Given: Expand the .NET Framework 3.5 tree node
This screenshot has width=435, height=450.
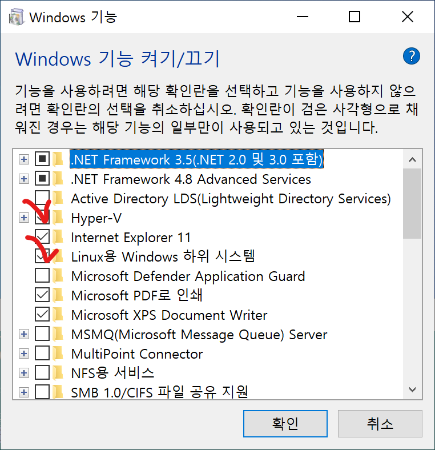Looking at the screenshot, I should tap(24, 159).
